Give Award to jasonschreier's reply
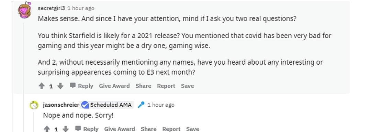Screen dimensions: 371x132 [120, 129]
